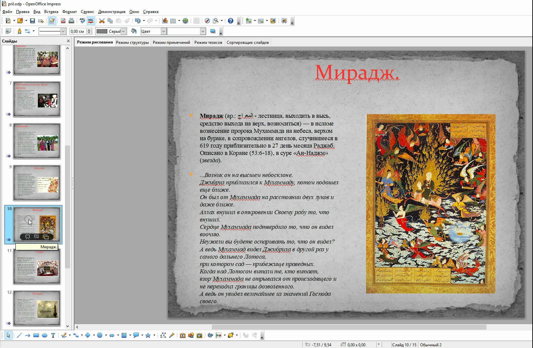Click the Print icon
This screenshot has width=533, height=348.
[71, 21]
